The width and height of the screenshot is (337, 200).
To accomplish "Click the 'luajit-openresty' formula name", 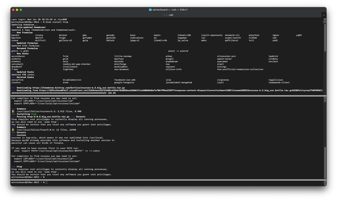I will click(212, 35).
